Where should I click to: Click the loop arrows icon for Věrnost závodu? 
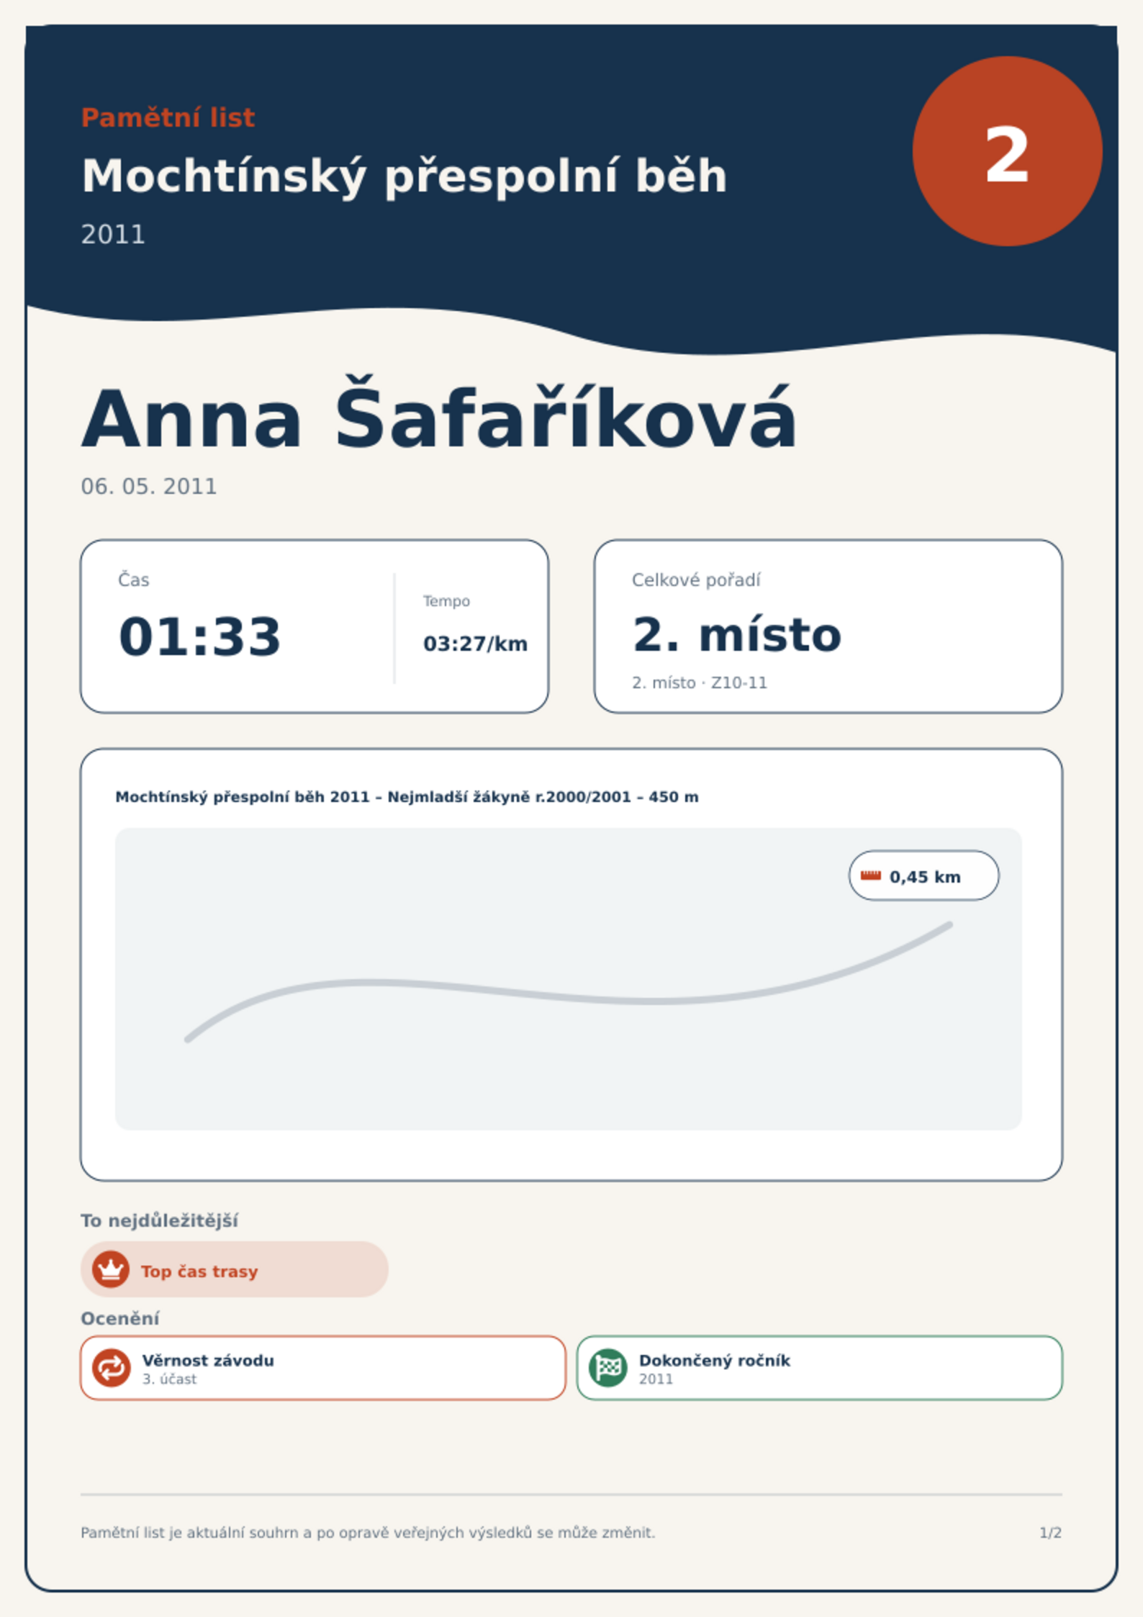point(111,1367)
